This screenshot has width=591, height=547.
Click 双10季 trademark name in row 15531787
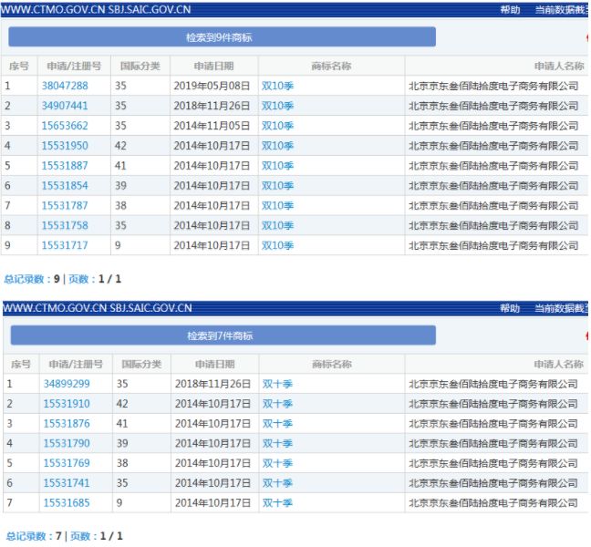click(277, 206)
